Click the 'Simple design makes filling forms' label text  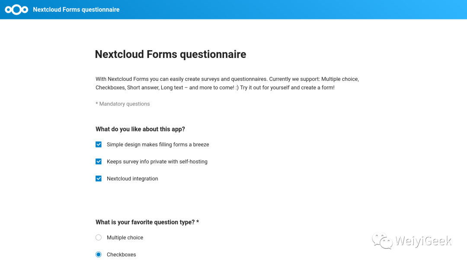pos(158,144)
